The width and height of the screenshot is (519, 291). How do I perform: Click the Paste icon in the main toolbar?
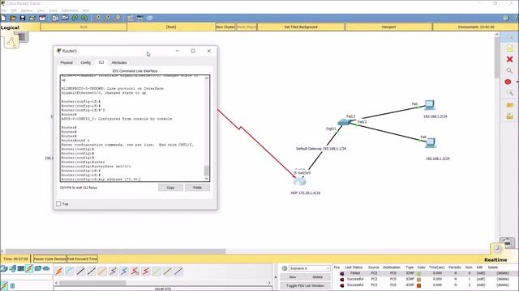pyautogui.click(x=65, y=18)
